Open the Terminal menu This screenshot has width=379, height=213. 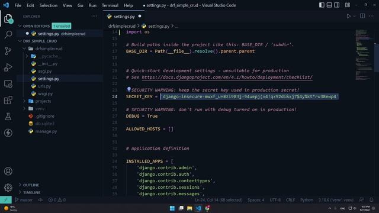click(x=110, y=5)
